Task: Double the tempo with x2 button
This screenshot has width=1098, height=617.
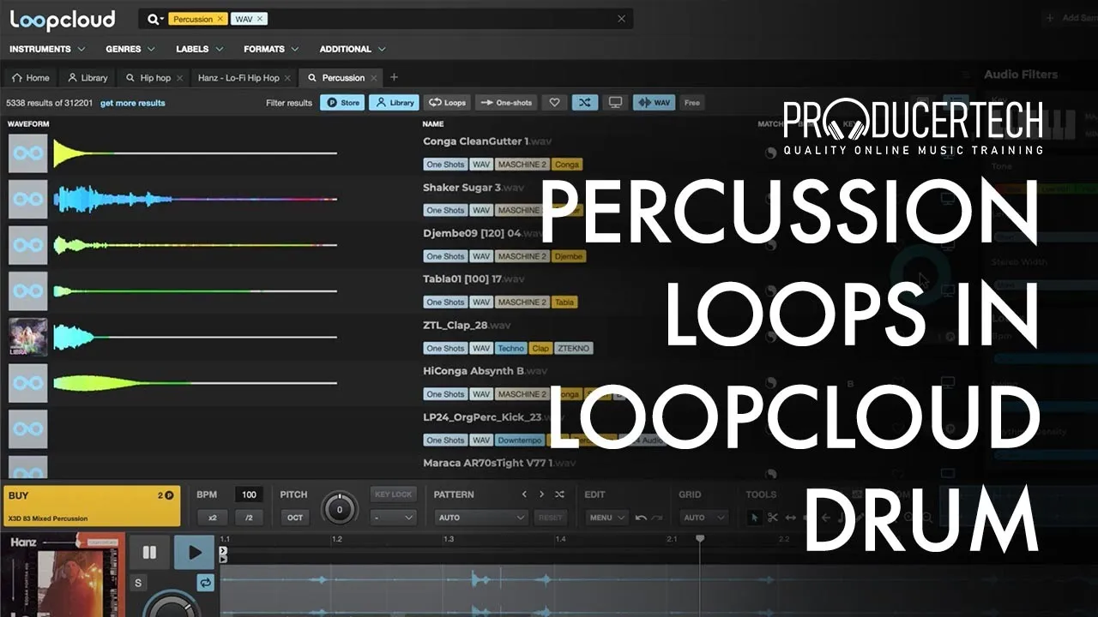Action: (x=212, y=518)
